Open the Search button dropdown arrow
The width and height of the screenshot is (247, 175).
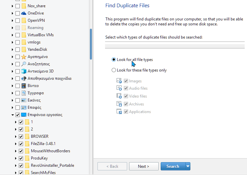click(x=188, y=166)
